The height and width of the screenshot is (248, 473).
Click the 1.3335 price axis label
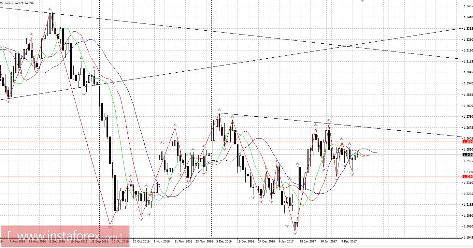468,28
